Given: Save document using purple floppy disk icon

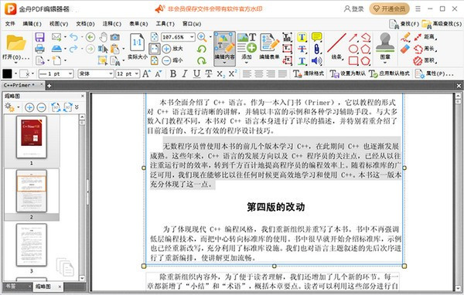Looking at the screenshot, I should (39, 37).
